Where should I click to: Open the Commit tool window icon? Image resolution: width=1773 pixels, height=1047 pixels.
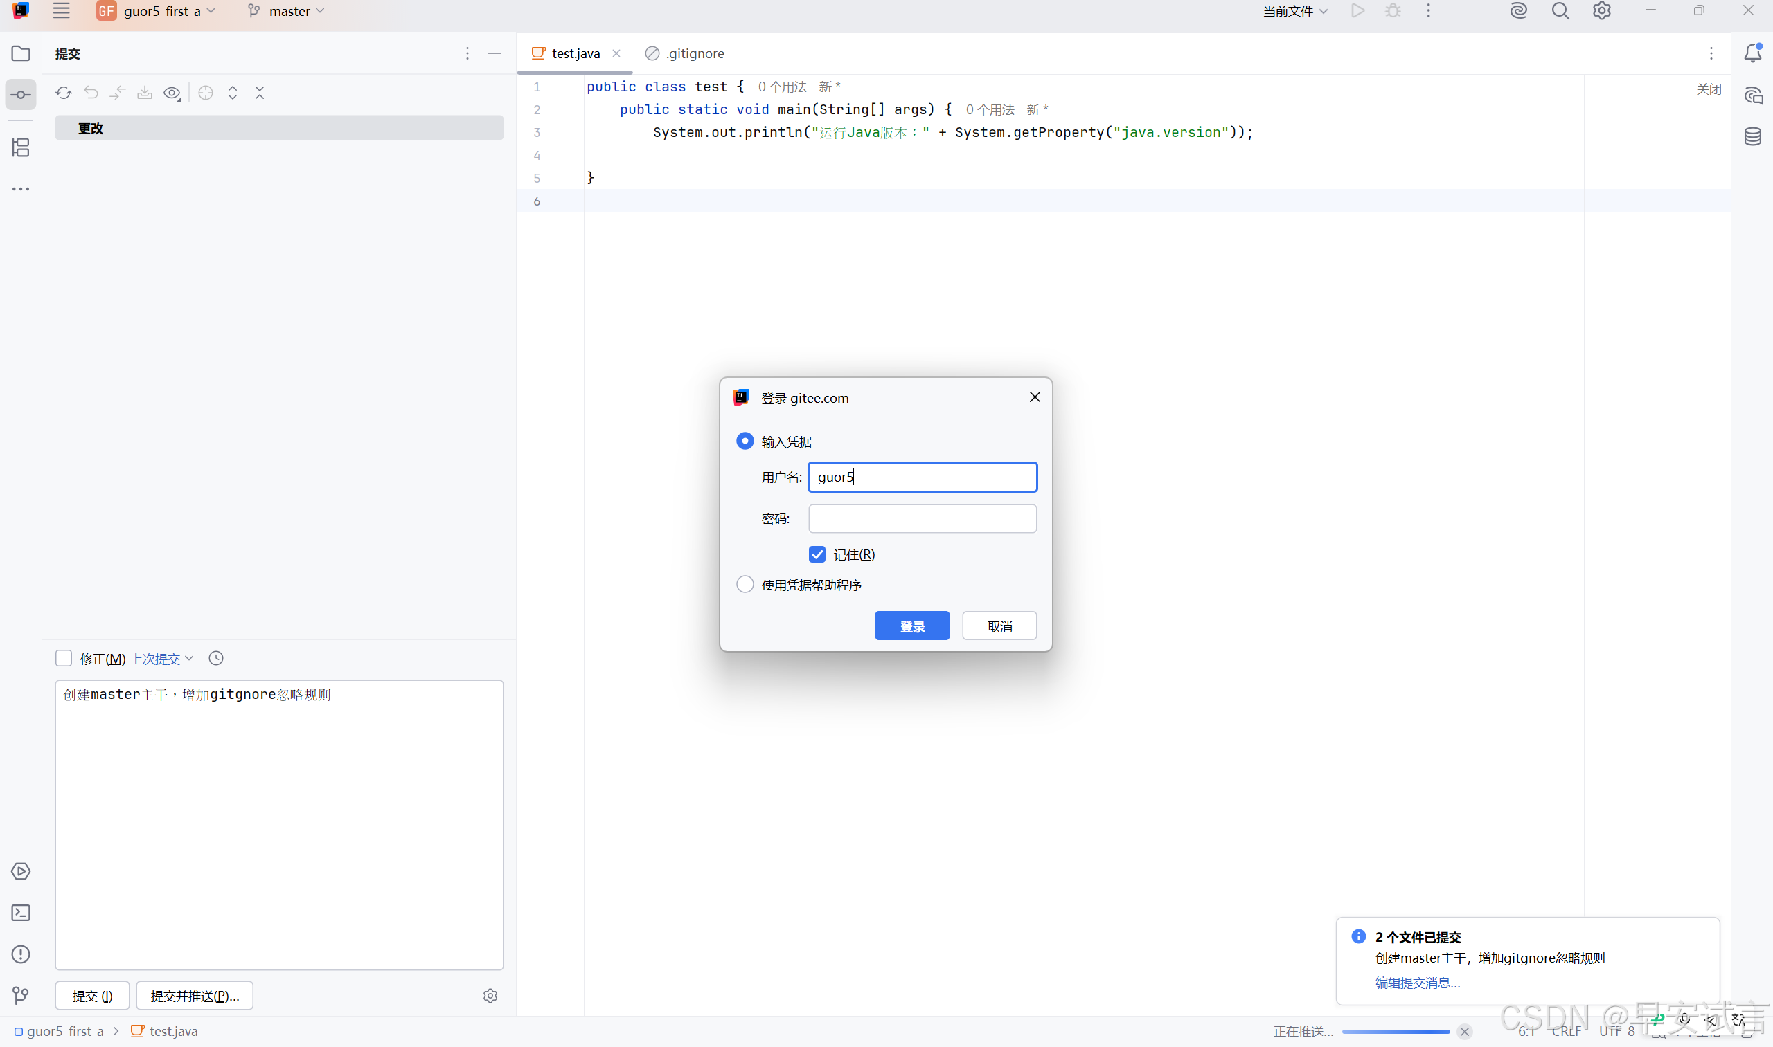pos(21,95)
